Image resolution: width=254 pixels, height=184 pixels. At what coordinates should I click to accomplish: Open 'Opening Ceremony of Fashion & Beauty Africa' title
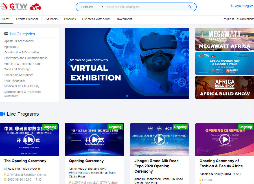(221, 163)
